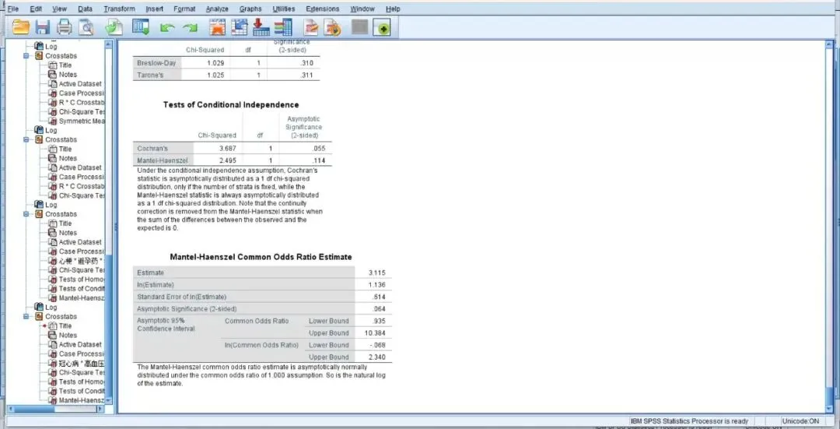This screenshot has height=429, width=840.
Task: Click the Undo toolbar arrow
Action: point(168,28)
